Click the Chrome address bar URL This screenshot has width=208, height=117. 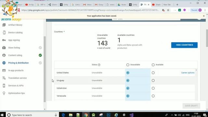pos(90,10)
